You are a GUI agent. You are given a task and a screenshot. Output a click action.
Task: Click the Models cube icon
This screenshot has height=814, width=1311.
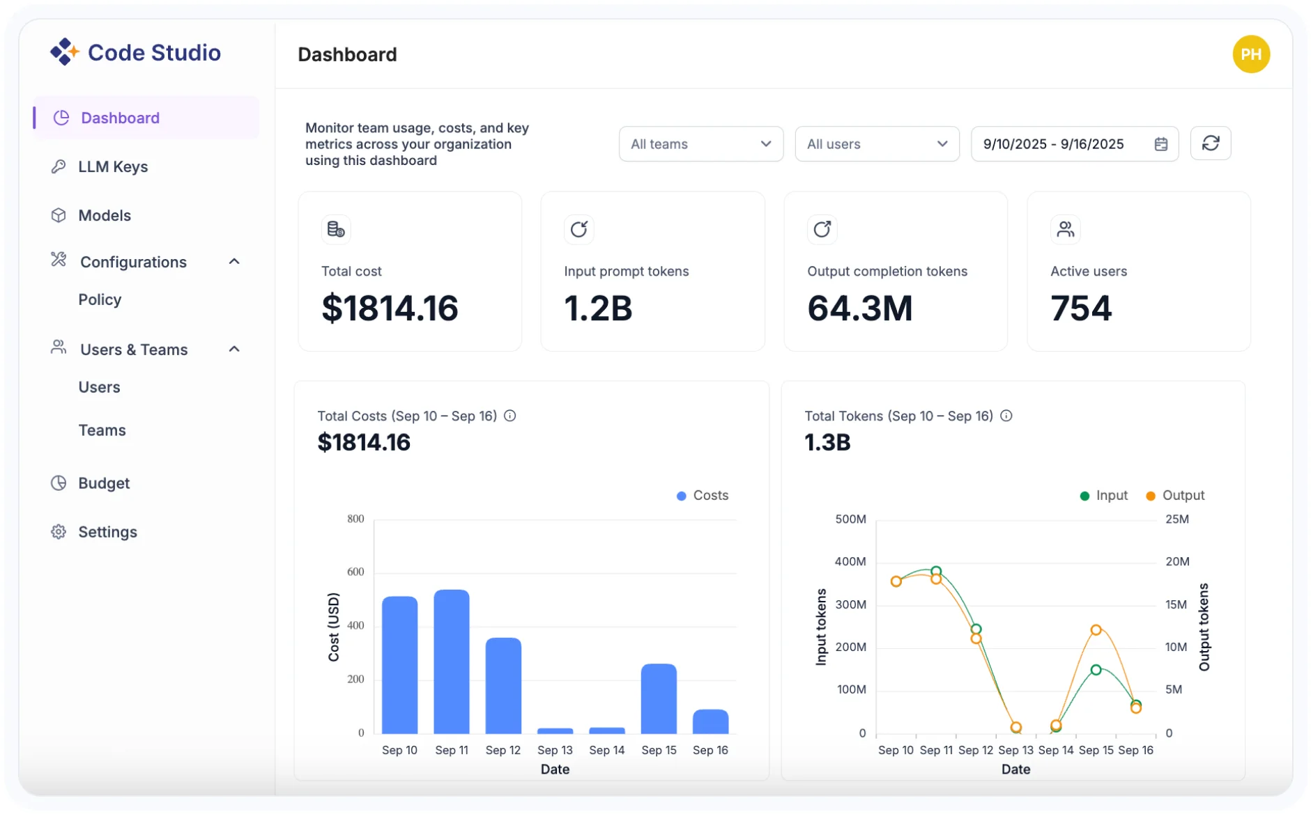[59, 215]
